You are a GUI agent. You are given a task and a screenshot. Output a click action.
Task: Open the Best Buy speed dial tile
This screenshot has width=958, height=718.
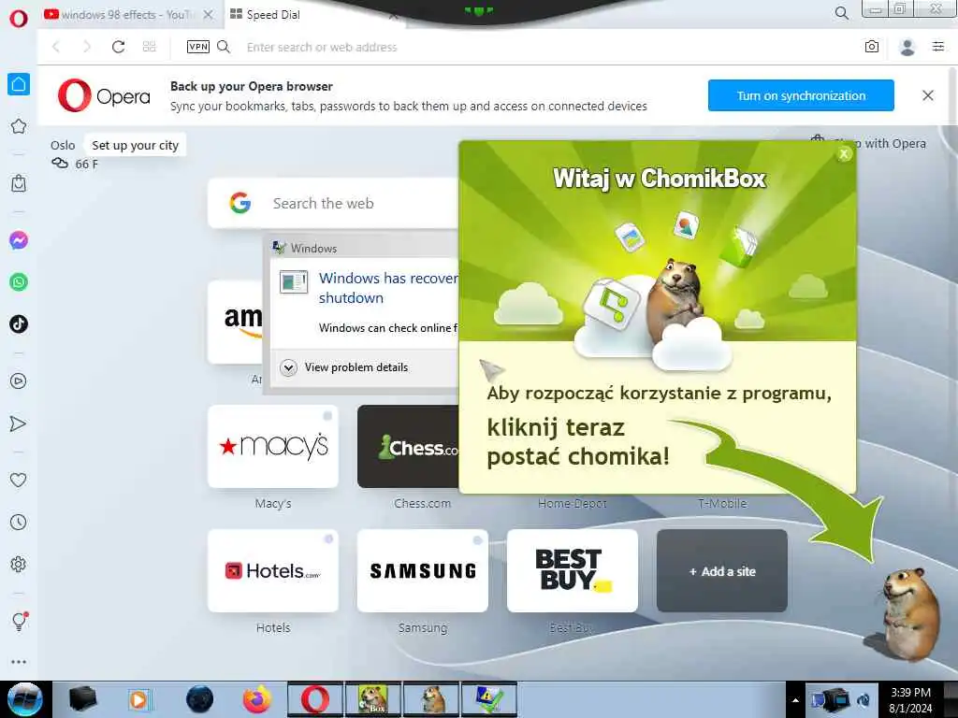tap(573, 571)
